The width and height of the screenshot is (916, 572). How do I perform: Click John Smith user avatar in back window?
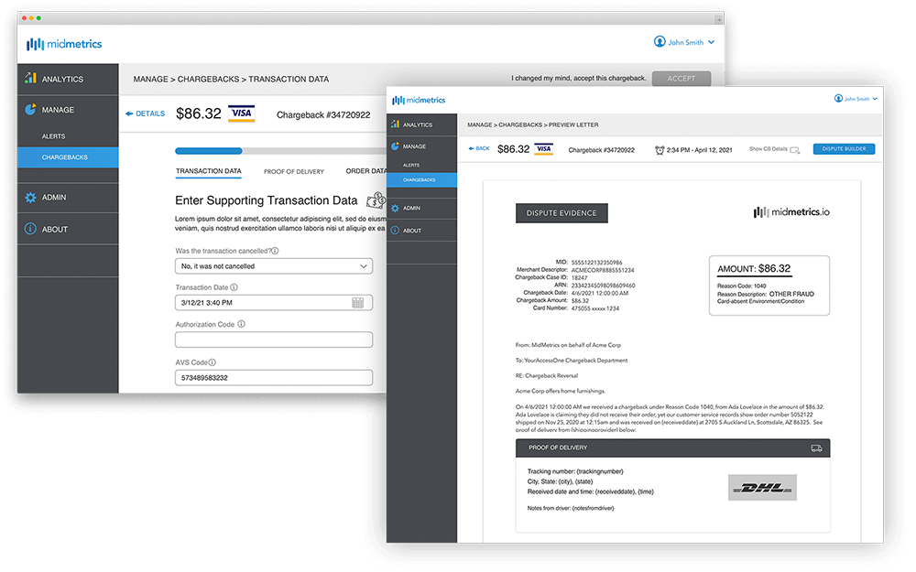click(660, 41)
